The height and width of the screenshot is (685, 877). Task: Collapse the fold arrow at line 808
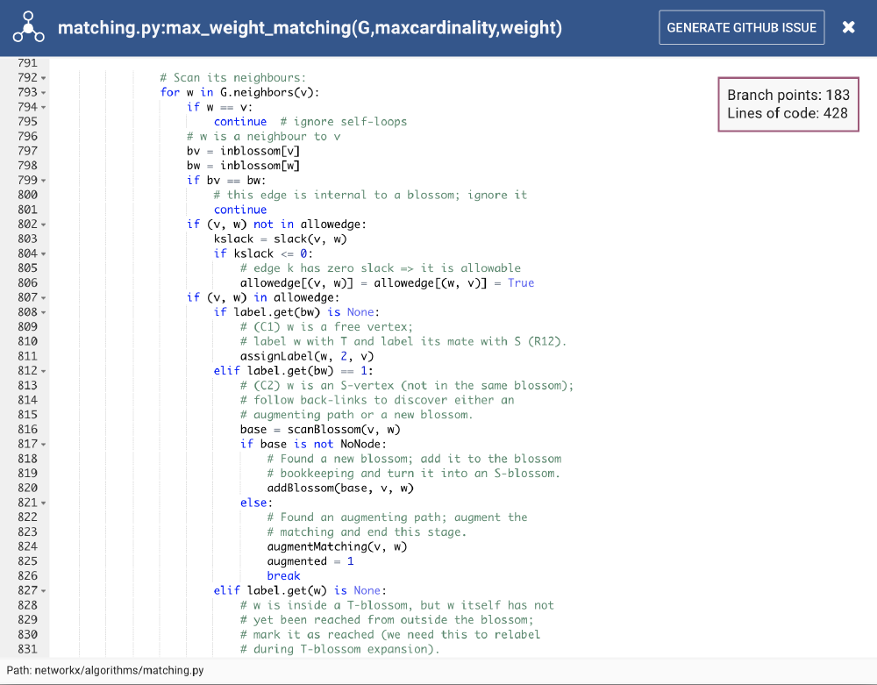click(44, 312)
